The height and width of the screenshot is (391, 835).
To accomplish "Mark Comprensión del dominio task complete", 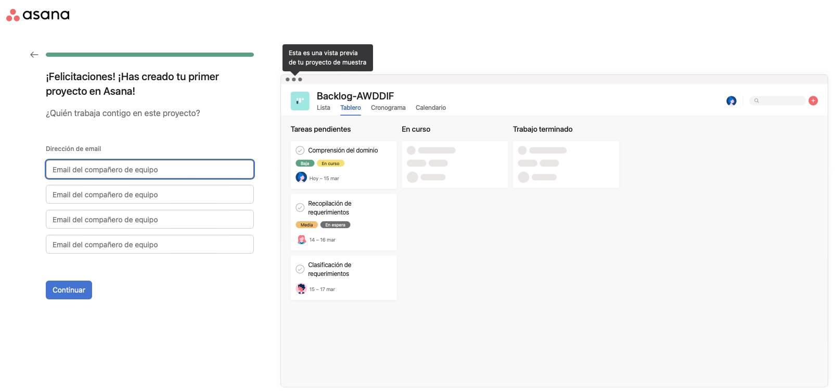I will point(300,150).
